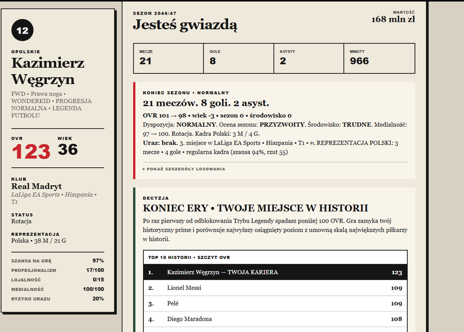Select the Lionel Messi ranking row
Viewport: 464px width, 332px height.
tap(275, 288)
